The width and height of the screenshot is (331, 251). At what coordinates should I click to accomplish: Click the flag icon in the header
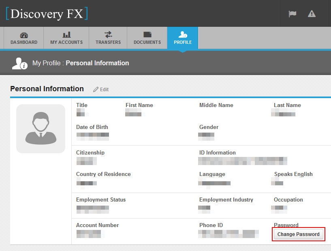292,14
